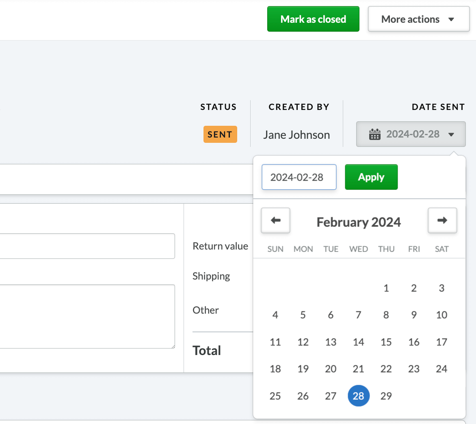
Task: Click the SAT column header
Action: (441, 249)
